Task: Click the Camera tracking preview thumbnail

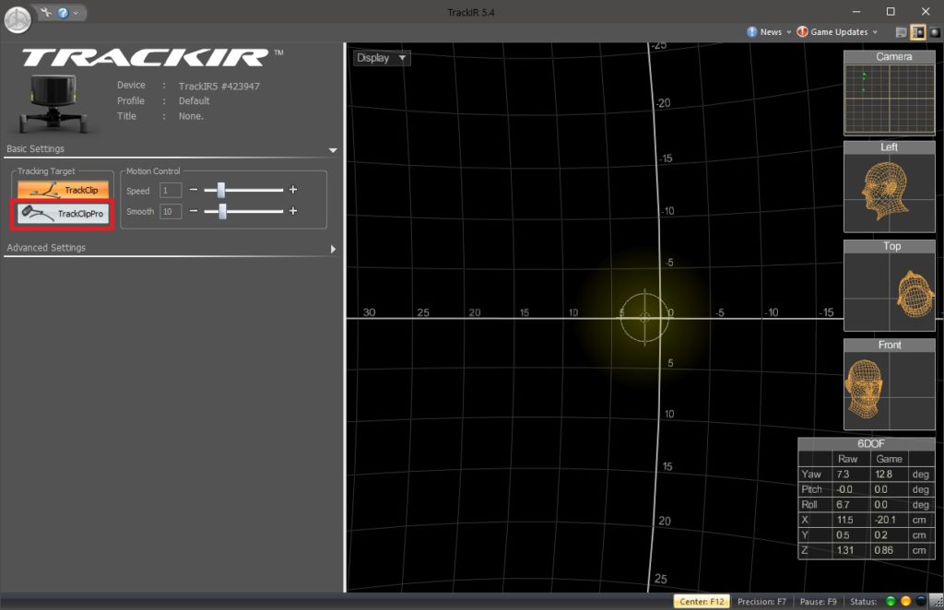Action: click(x=890, y=100)
